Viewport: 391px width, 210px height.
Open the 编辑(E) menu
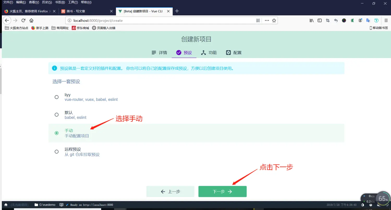pyautogui.click(x=21, y=2)
